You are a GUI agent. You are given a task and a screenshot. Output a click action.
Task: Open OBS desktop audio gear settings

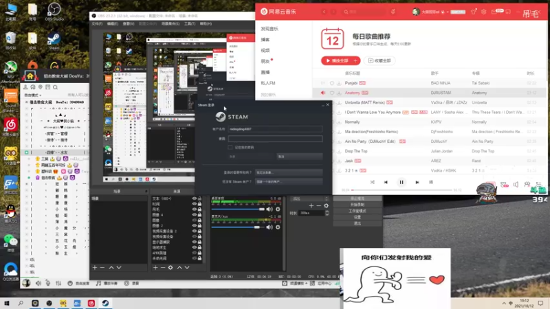point(278,209)
